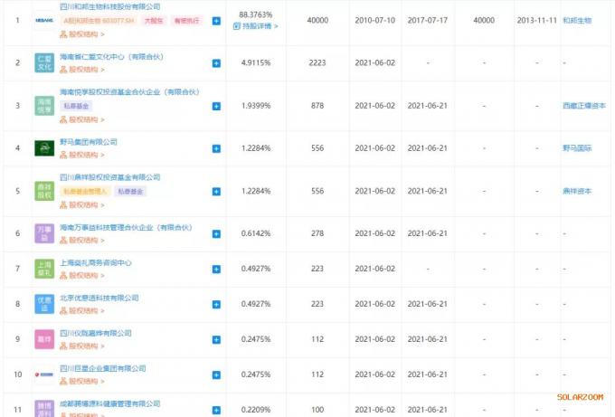
Task: Click the 野马集团 green company logo
Action: click(44, 148)
